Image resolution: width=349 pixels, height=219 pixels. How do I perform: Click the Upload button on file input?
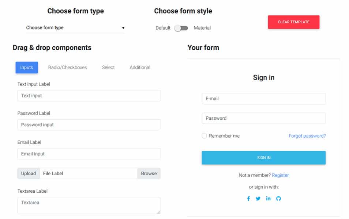[x=29, y=174]
